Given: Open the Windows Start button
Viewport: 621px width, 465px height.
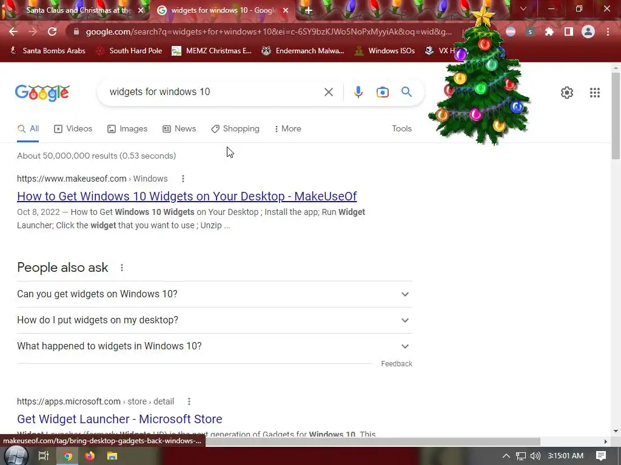Looking at the screenshot, I should [16, 456].
